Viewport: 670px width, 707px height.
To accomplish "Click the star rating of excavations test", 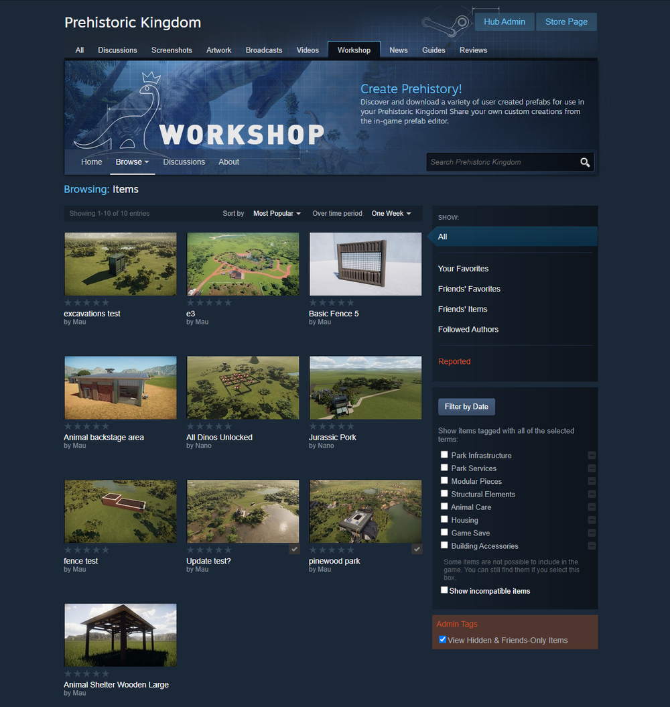I will [86, 302].
